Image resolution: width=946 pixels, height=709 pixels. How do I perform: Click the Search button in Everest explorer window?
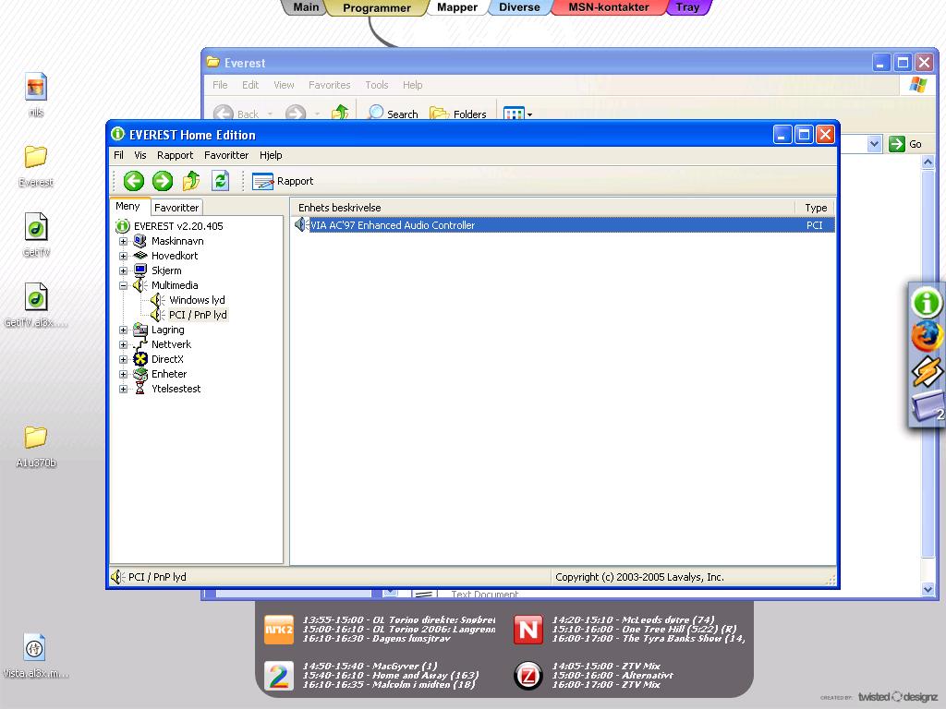393,113
